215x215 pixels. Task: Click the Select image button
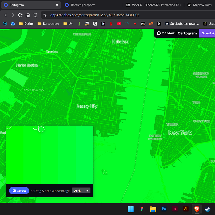(19, 191)
